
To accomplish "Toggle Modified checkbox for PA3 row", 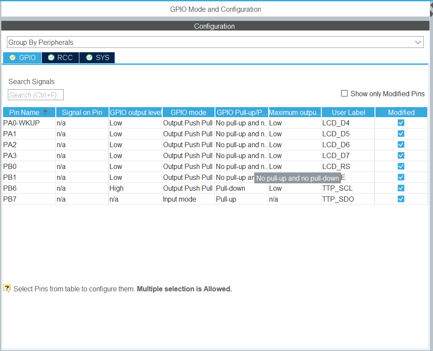I will click(x=401, y=155).
